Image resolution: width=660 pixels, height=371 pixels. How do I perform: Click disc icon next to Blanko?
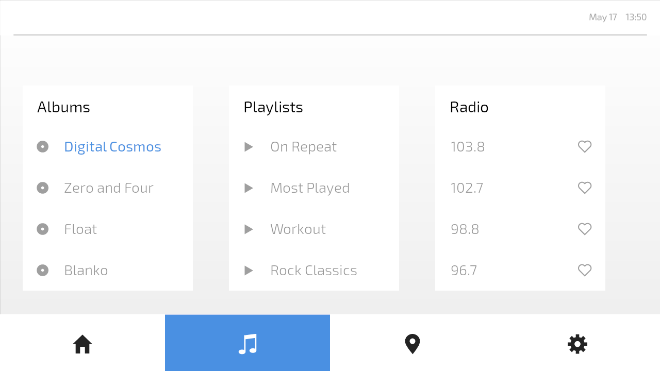[43, 271]
